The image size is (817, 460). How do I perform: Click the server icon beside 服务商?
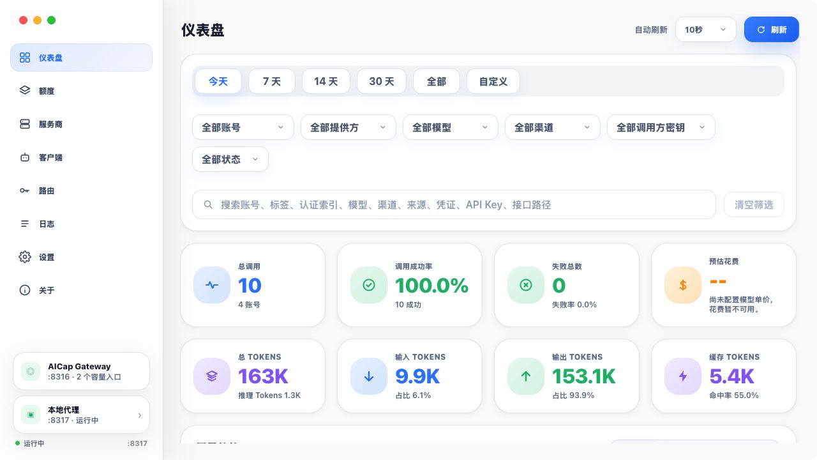pyautogui.click(x=25, y=124)
